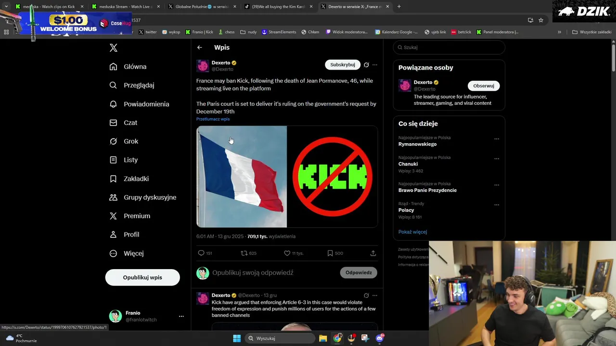Open Grupy dyskusyjne communities
Screen dimensions: 616x346
click(x=142, y=198)
